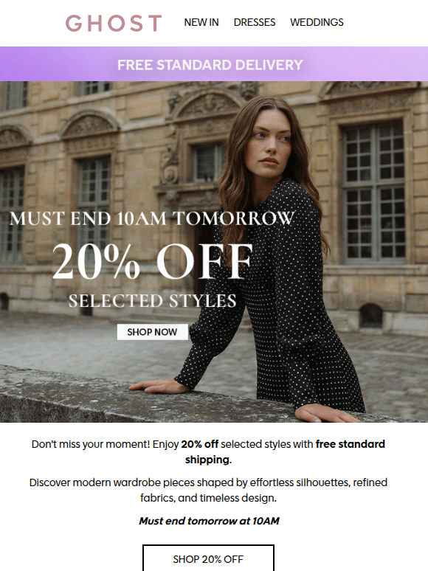Go to the DRESSES section
The width and height of the screenshot is (428, 571).
coord(255,23)
